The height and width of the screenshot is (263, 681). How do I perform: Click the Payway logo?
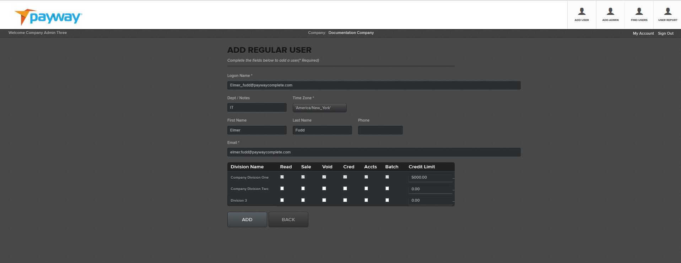point(48,17)
